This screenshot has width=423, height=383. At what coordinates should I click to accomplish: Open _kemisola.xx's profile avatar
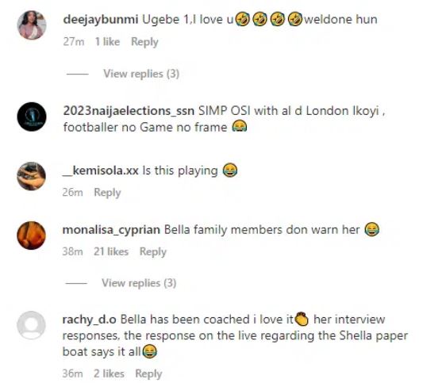pos(31,176)
